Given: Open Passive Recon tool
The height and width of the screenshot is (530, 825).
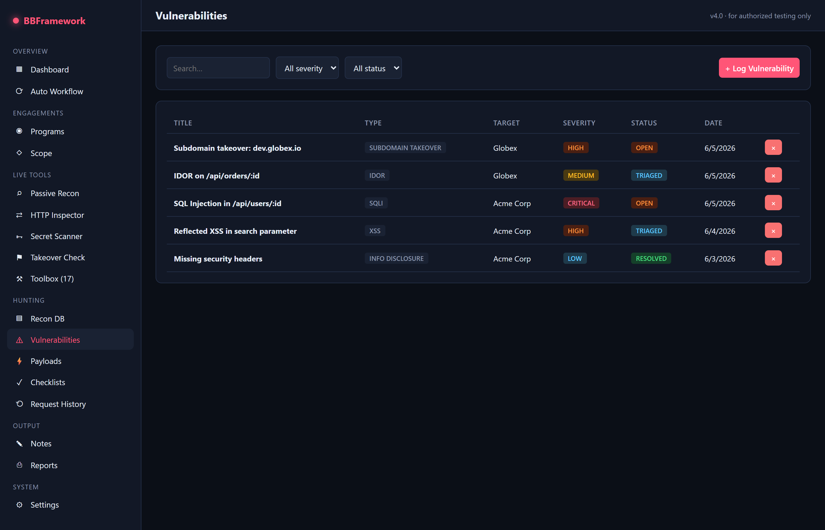Looking at the screenshot, I should (70, 193).
